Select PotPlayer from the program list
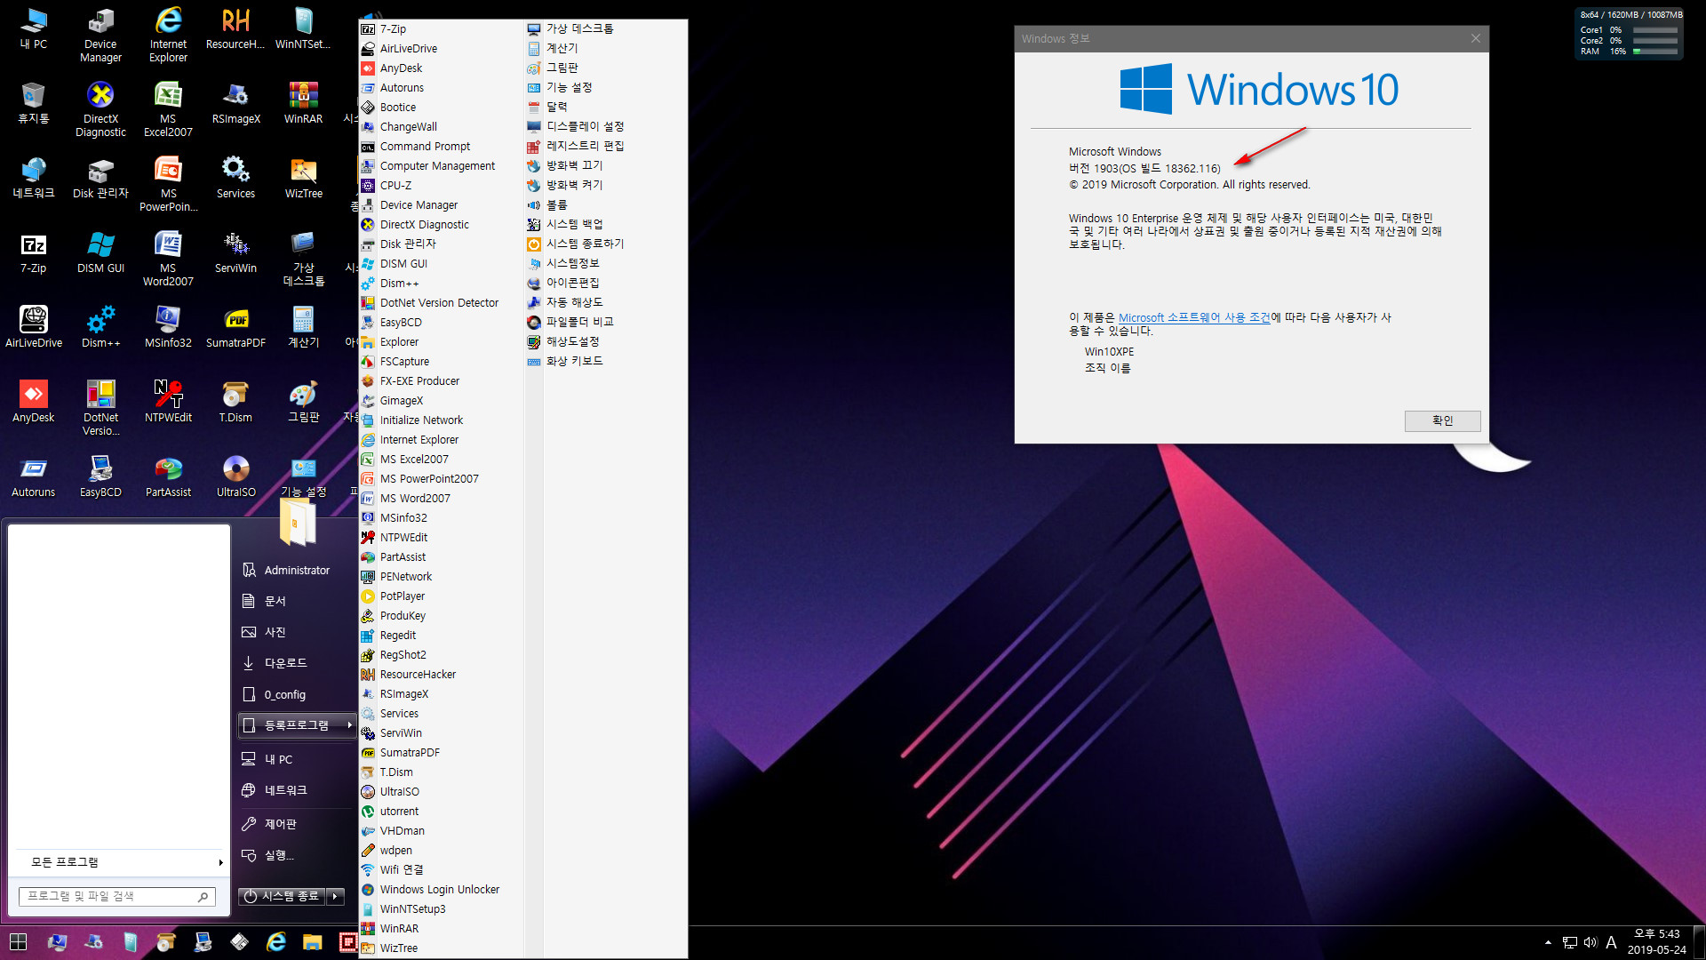The height and width of the screenshot is (960, 1706). pos(441,596)
